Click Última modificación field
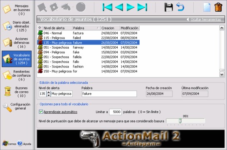 tap(195, 94)
